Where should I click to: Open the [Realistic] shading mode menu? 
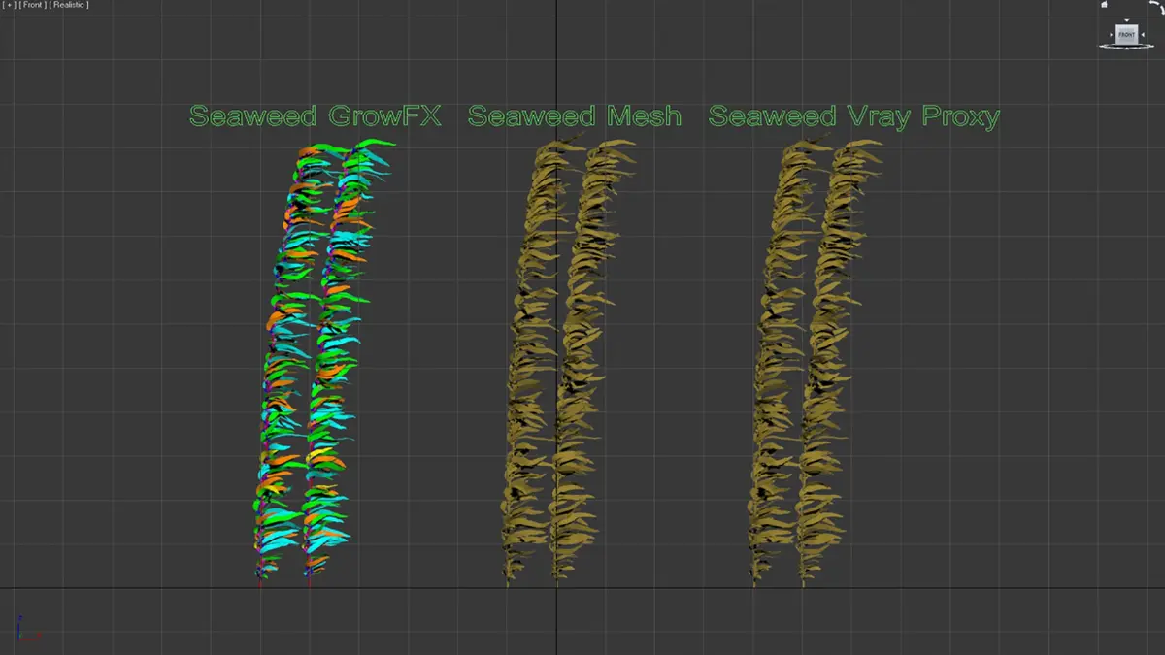68,5
